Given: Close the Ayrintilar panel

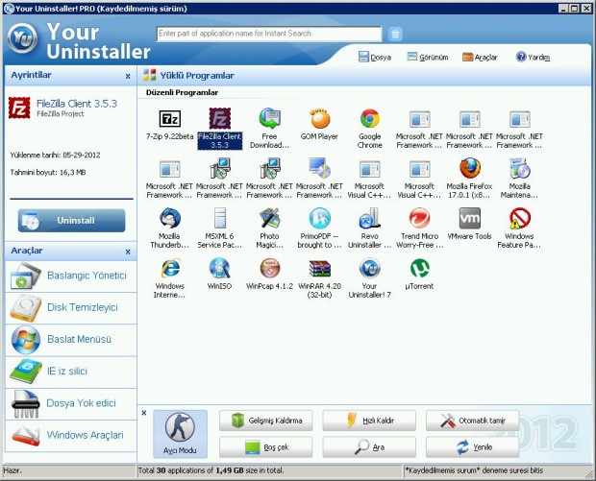Looking at the screenshot, I should click(128, 76).
